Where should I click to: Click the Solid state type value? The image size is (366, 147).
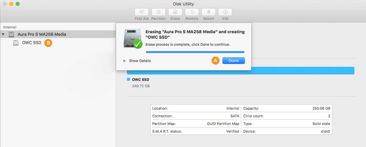pyautogui.click(x=321, y=124)
